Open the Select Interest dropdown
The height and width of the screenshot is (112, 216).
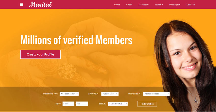156,94
